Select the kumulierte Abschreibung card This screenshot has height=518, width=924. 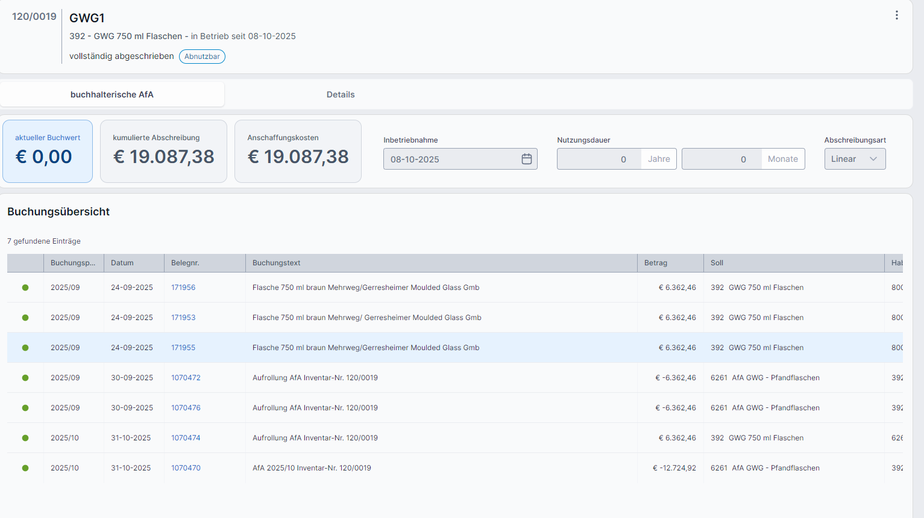[x=163, y=151]
